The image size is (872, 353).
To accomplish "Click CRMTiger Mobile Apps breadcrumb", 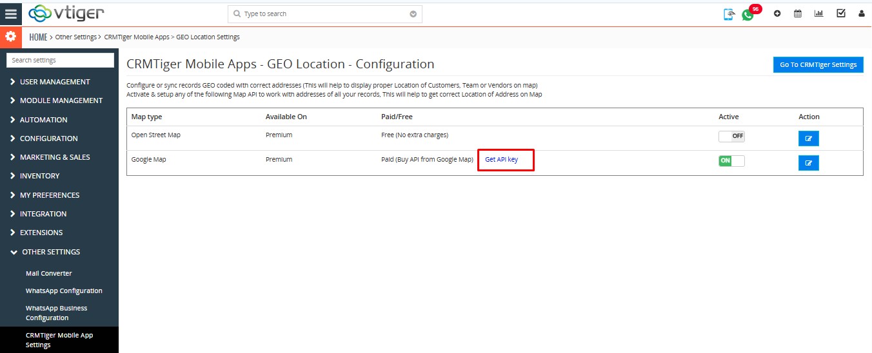I will click(137, 37).
